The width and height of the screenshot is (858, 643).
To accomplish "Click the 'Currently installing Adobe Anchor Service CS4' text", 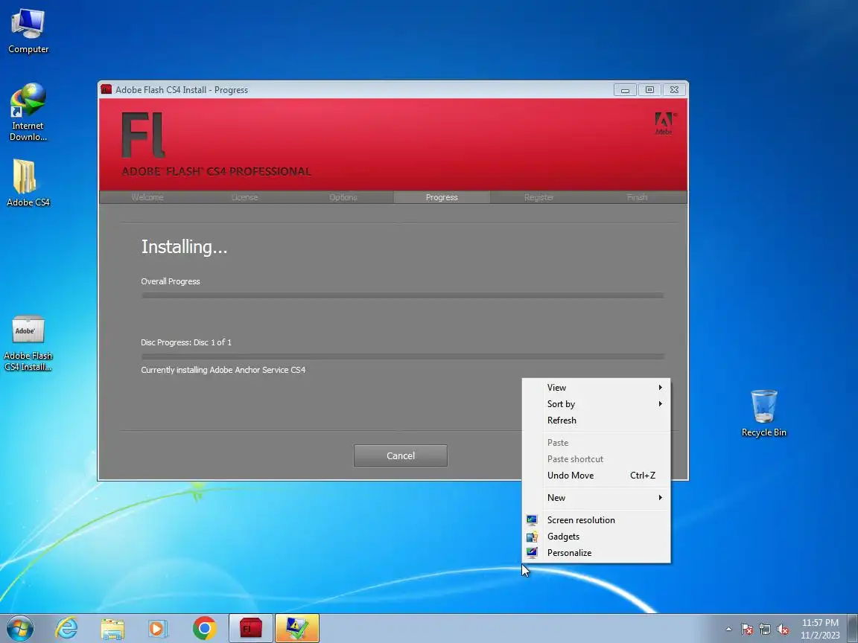I will tap(223, 370).
